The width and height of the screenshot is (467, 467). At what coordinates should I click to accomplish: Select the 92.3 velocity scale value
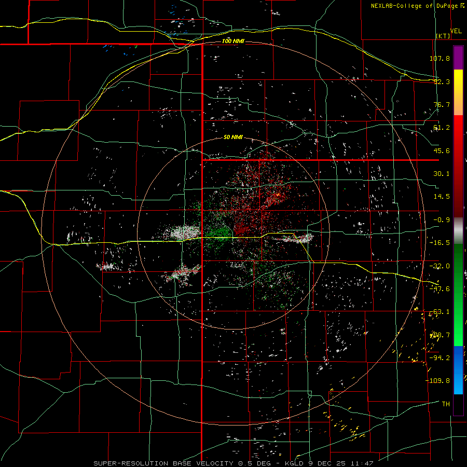click(x=442, y=81)
